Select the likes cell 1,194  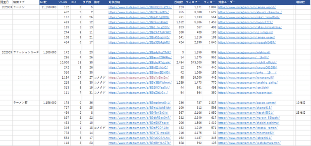[64, 77]
